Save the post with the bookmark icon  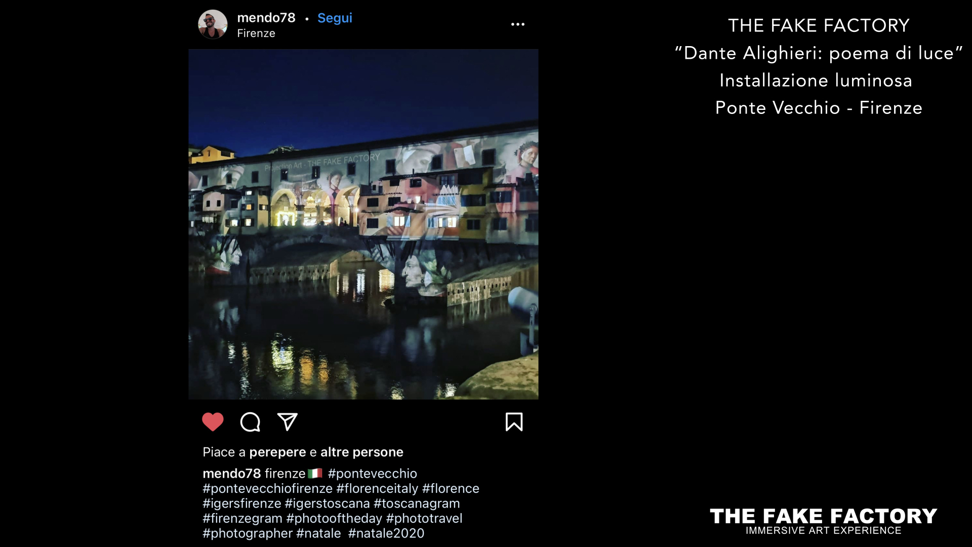click(x=514, y=422)
